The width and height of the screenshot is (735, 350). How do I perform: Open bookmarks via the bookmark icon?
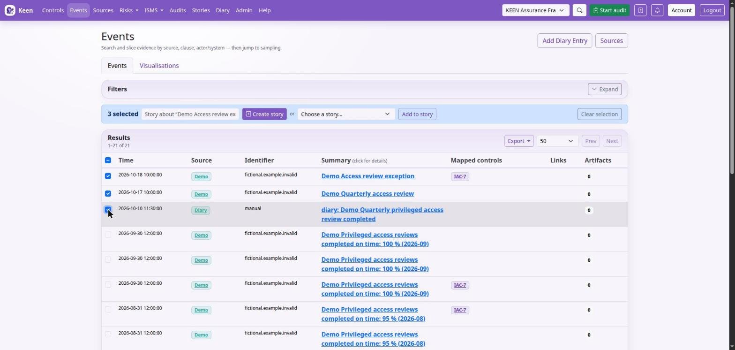pyautogui.click(x=640, y=10)
